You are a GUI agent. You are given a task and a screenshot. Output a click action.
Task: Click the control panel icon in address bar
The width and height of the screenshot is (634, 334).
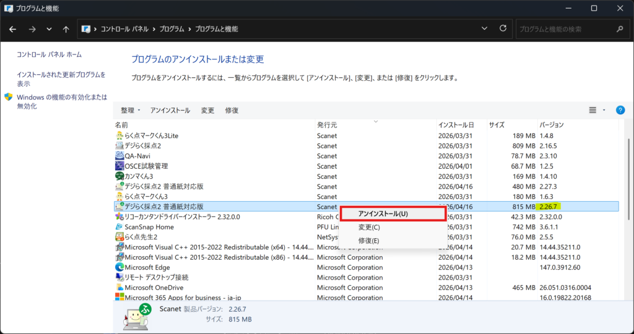pos(85,29)
